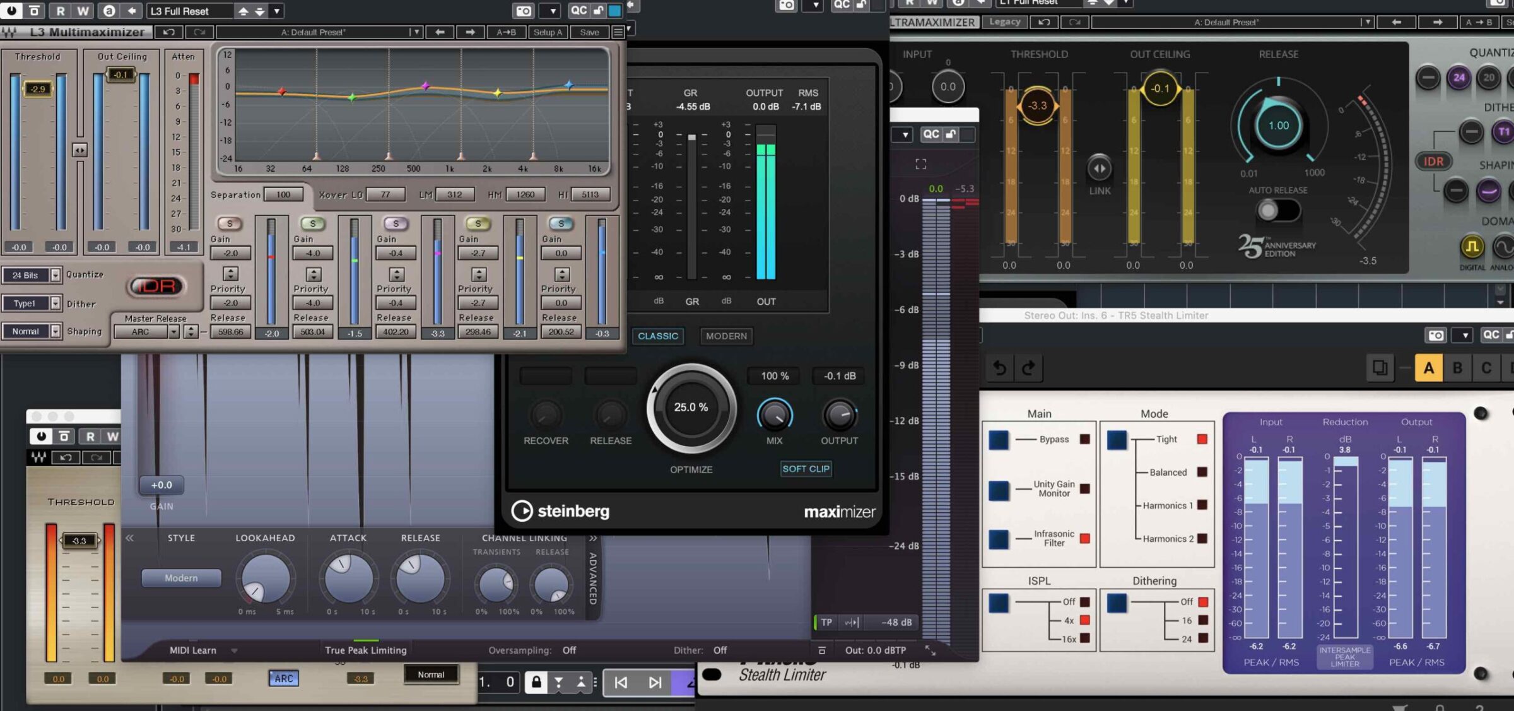The image size is (1514, 711).
Task: Expand the ADVANCED side tab
Action: [x=593, y=578]
